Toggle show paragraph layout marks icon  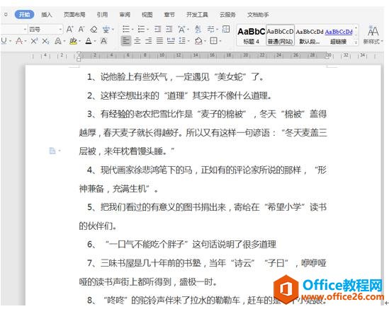225,29
